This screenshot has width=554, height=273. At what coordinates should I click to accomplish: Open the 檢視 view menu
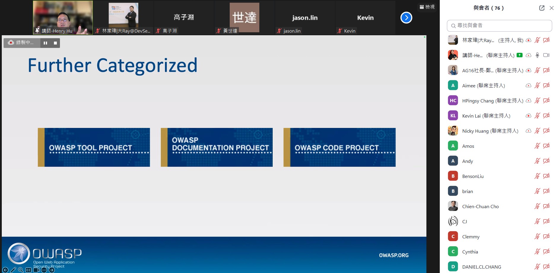click(427, 7)
